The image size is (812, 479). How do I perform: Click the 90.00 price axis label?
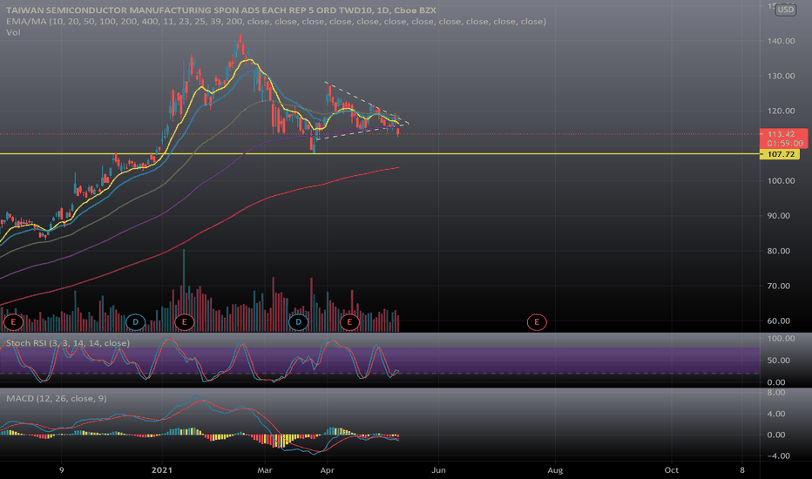point(779,215)
